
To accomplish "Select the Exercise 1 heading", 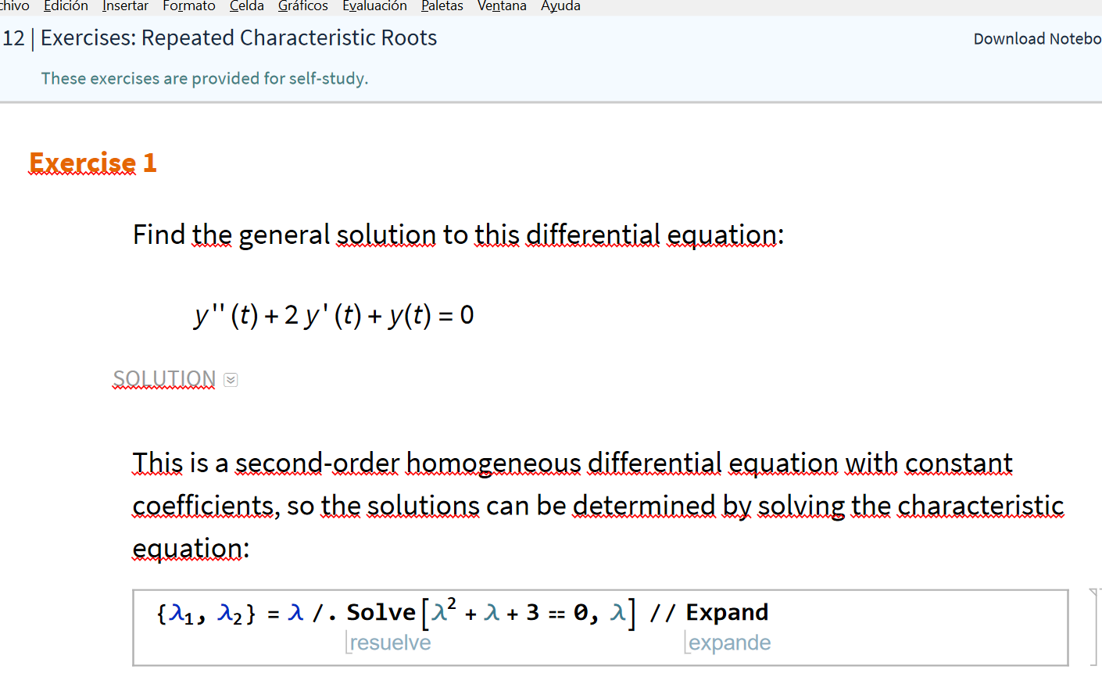I will pos(93,163).
